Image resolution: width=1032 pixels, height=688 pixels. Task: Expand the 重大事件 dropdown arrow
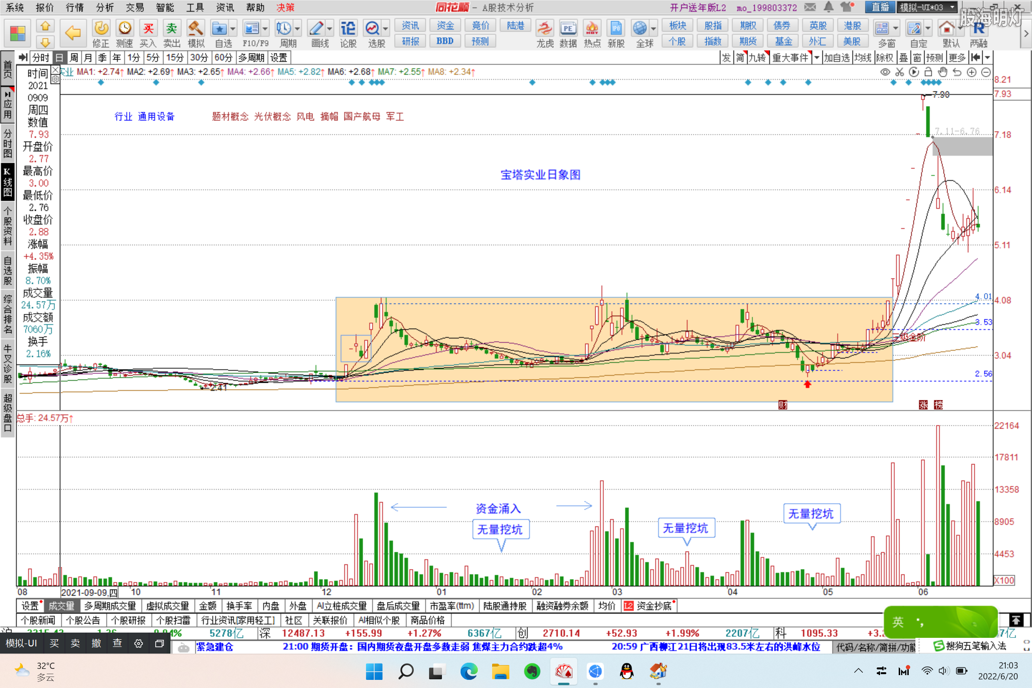817,58
